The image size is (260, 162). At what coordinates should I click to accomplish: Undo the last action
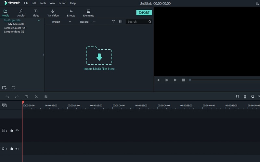(7, 96)
